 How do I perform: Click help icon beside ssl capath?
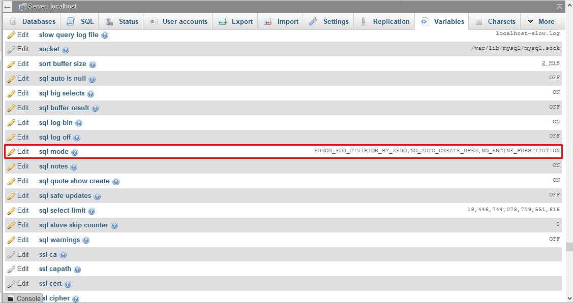coord(77,270)
